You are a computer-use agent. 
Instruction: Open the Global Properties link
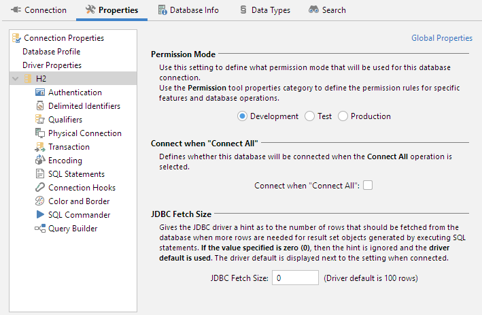(442, 38)
